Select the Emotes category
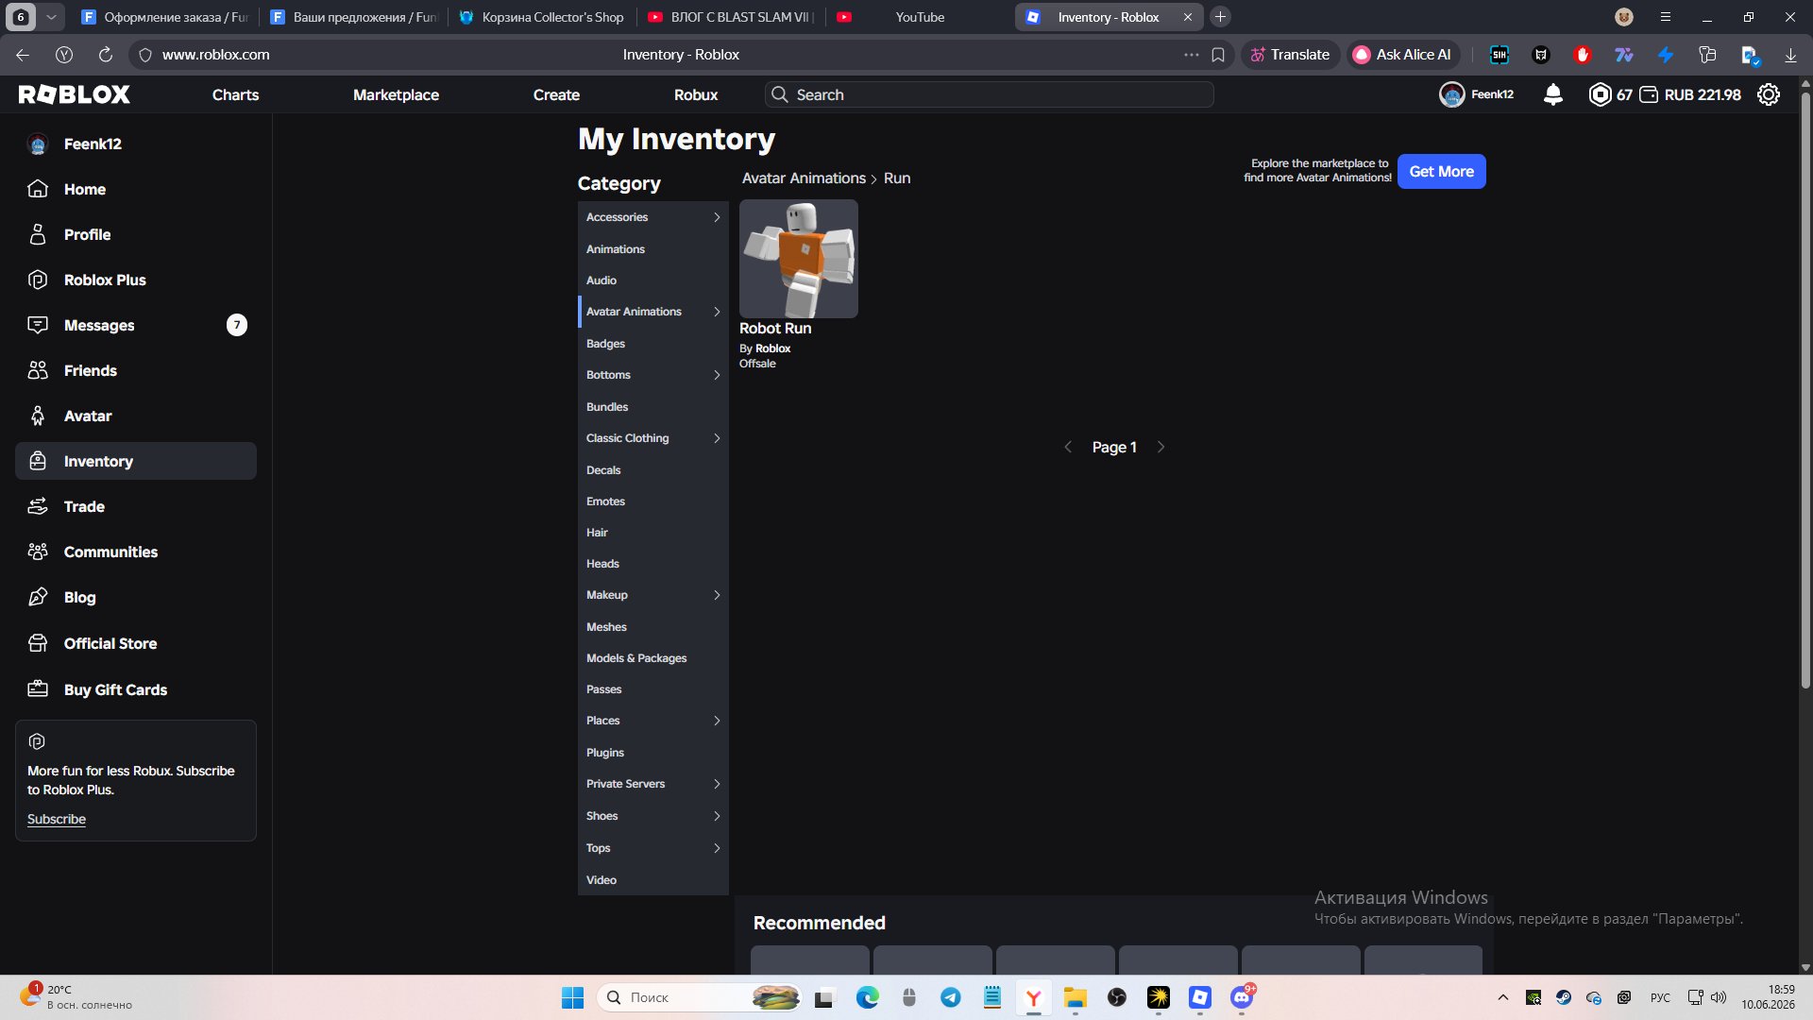 (653, 501)
